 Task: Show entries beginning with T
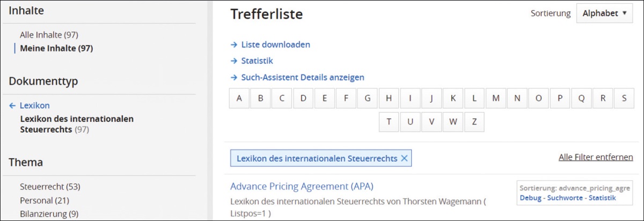(x=389, y=121)
